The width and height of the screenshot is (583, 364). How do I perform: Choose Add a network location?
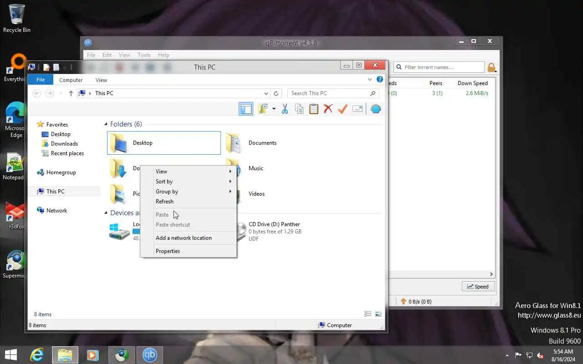pyautogui.click(x=189, y=238)
